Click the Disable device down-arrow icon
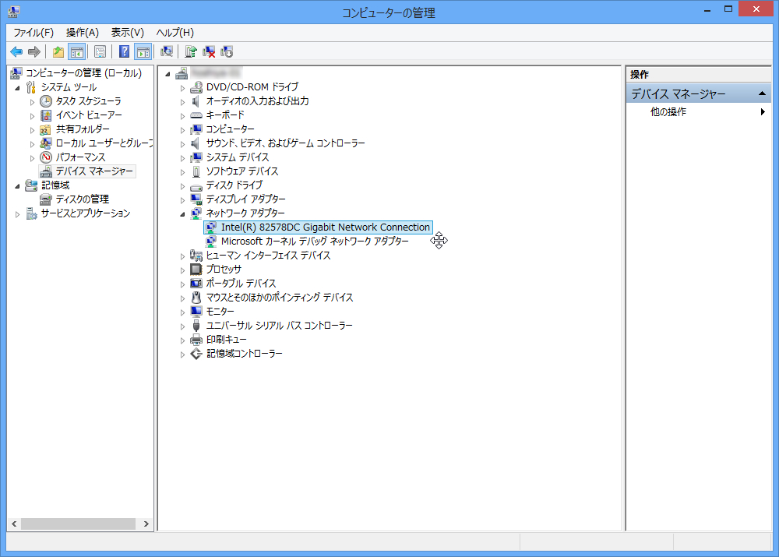The width and height of the screenshot is (779, 557). pyautogui.click(x=227, y=51)
